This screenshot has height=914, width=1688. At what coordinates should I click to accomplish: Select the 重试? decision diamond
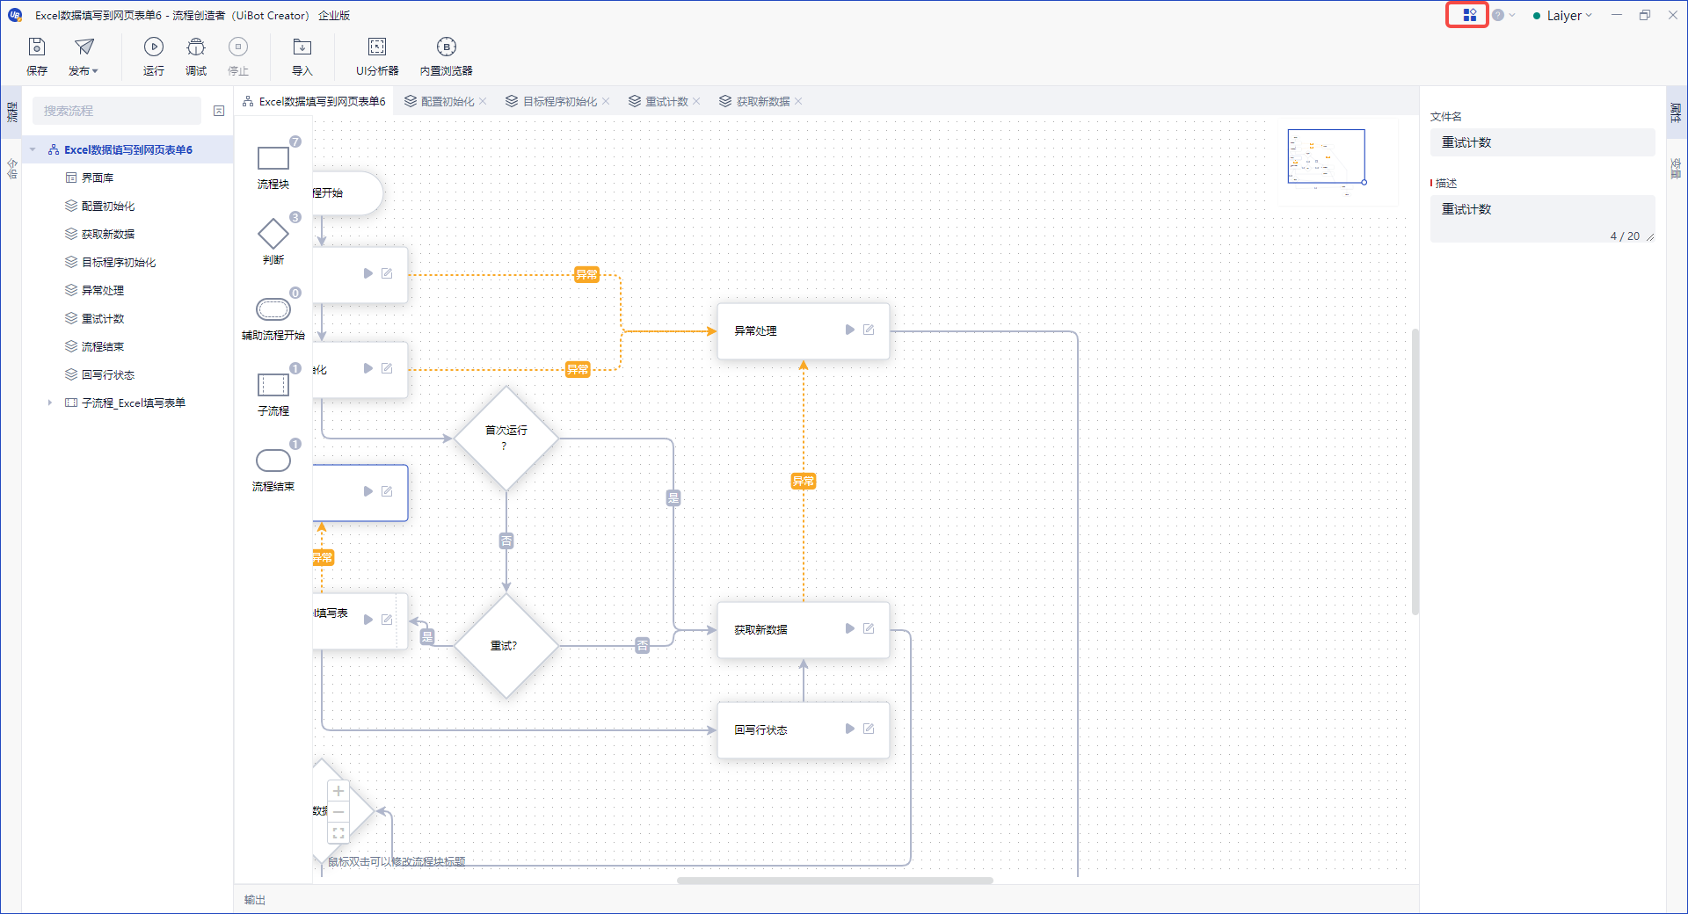click(x=506, y=646)
